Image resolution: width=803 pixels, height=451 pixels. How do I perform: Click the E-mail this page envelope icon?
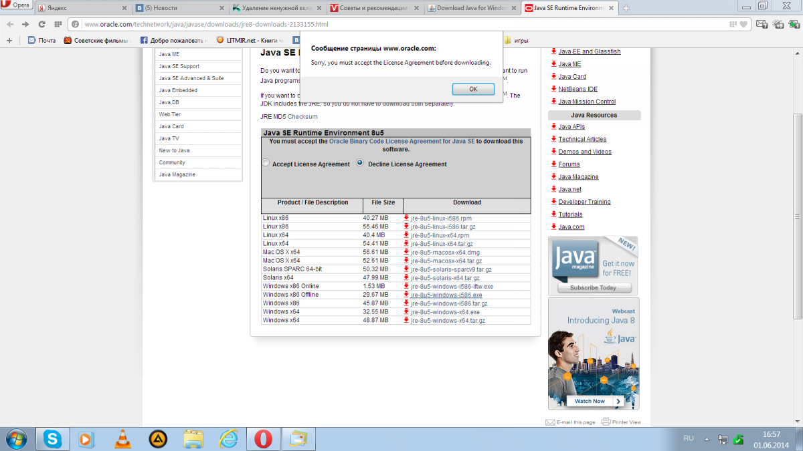[550, 422]
